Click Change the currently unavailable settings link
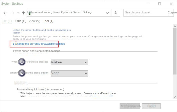This screenshot has width=177, height=112. (40, 44)
